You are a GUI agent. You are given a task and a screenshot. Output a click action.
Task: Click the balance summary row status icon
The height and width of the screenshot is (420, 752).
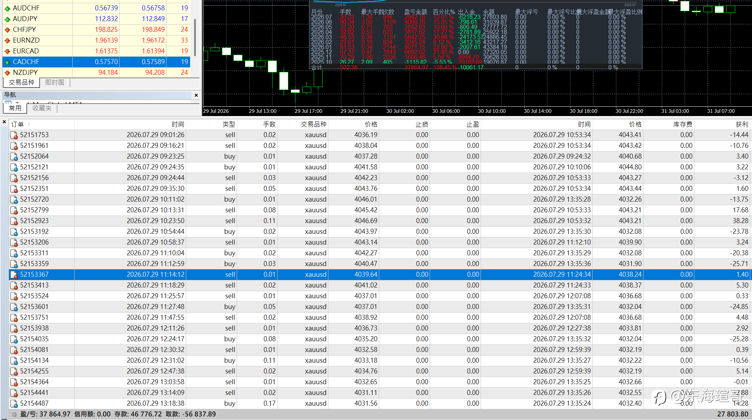14,414
